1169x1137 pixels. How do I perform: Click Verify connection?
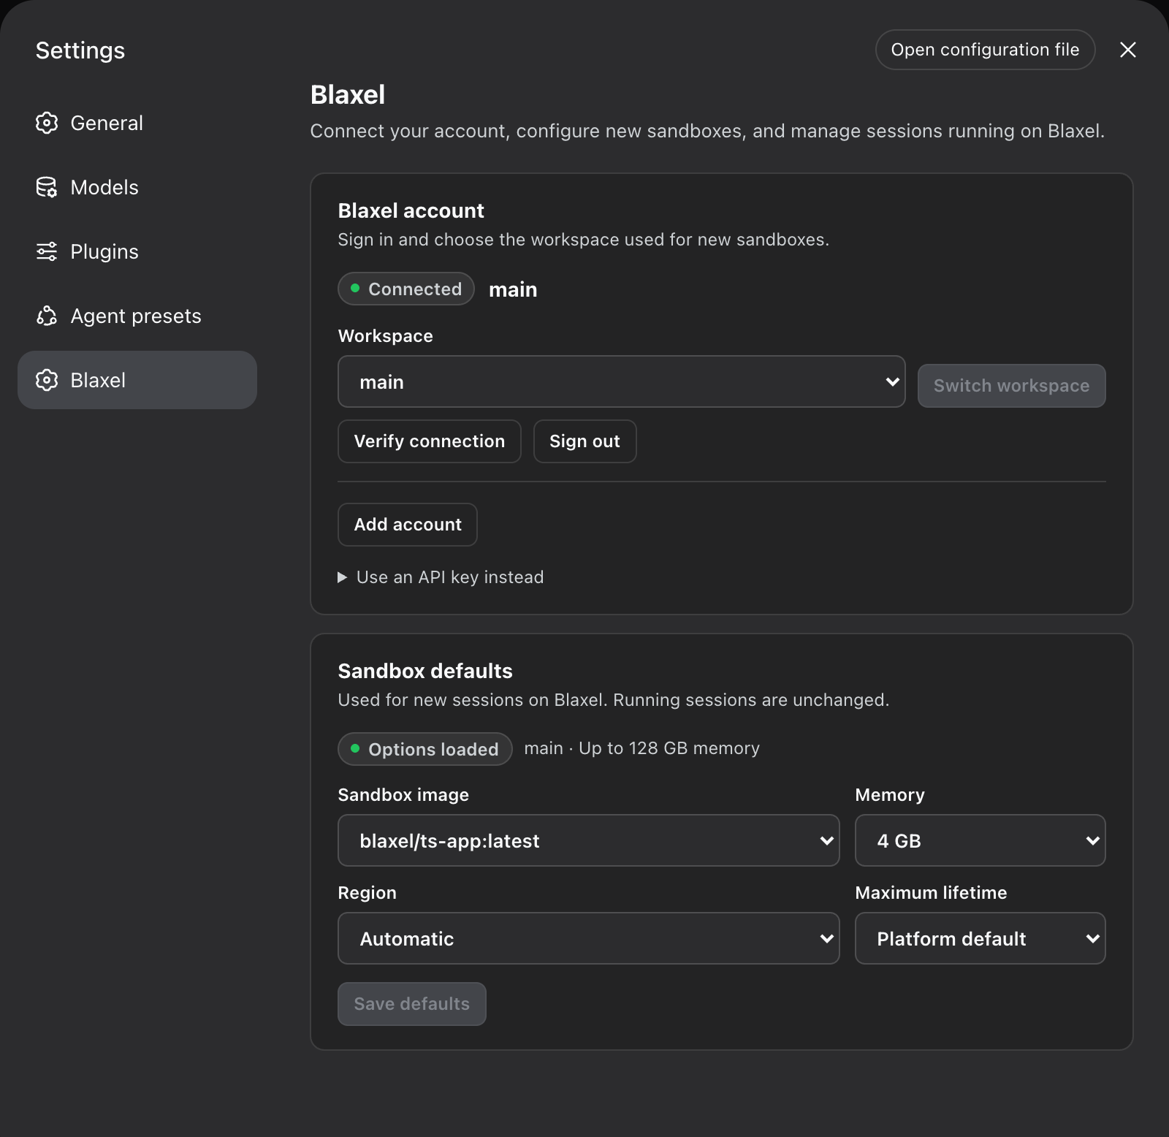coord(430,441)
